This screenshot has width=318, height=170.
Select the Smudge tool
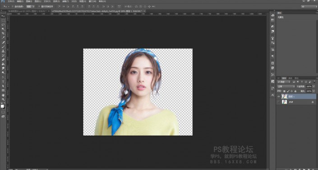(3, 68)
